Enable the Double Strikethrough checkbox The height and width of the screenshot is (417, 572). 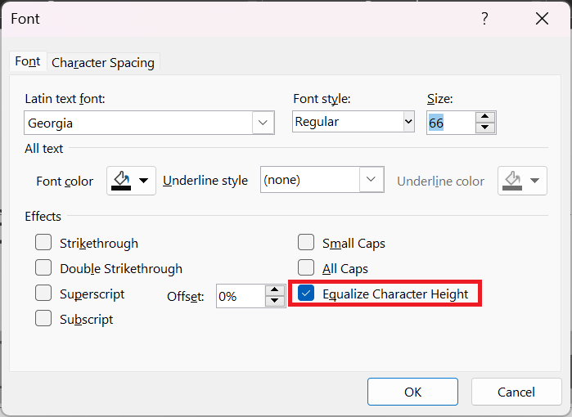(43, 267)
